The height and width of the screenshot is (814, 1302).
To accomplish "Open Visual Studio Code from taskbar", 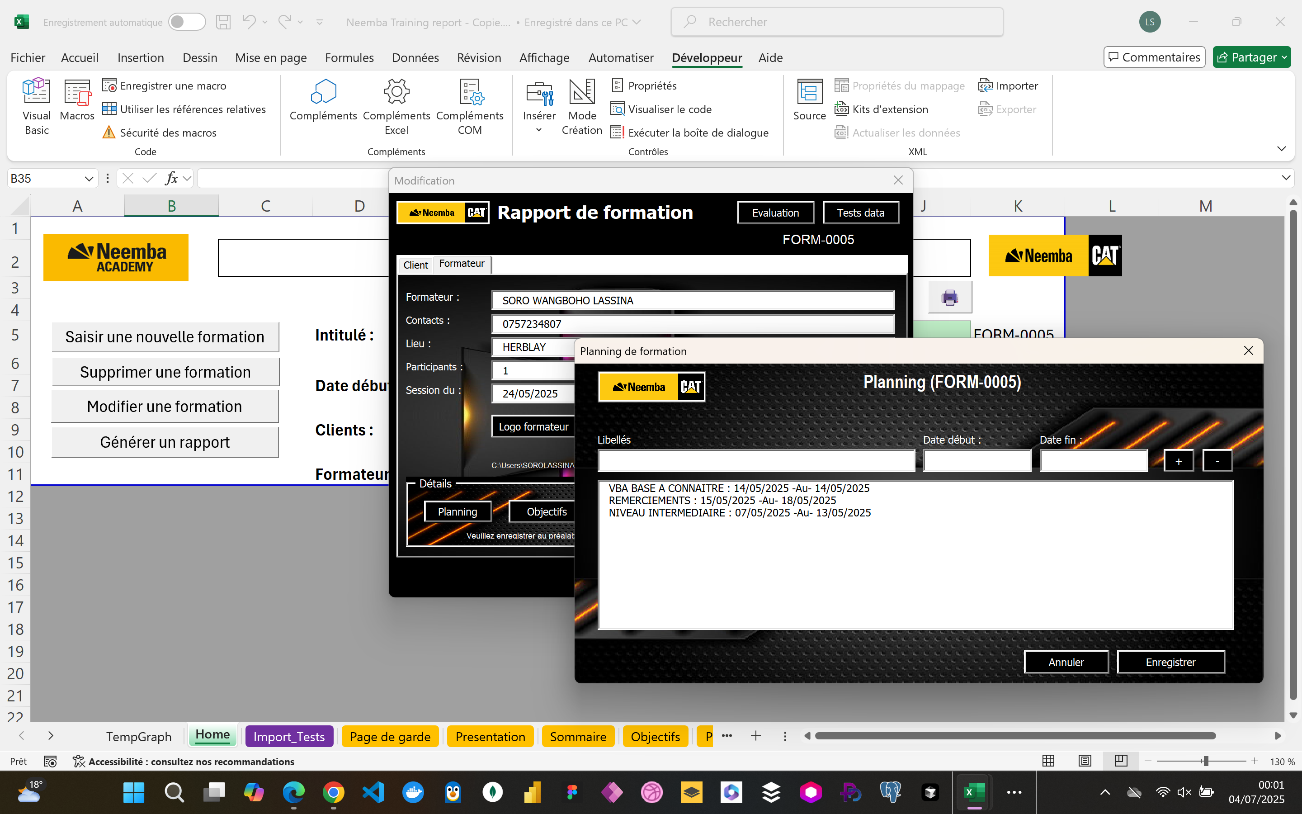I will click(373, 792).
